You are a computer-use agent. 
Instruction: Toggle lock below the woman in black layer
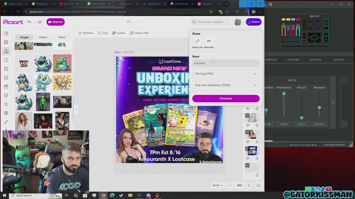click(x=257, y=142)
